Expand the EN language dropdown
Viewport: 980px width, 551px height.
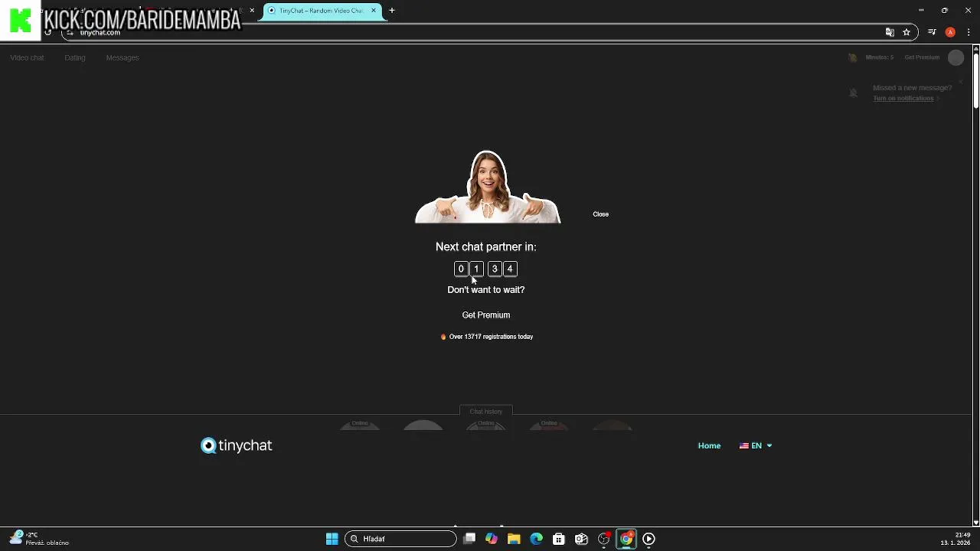click(x=756, y=445)
